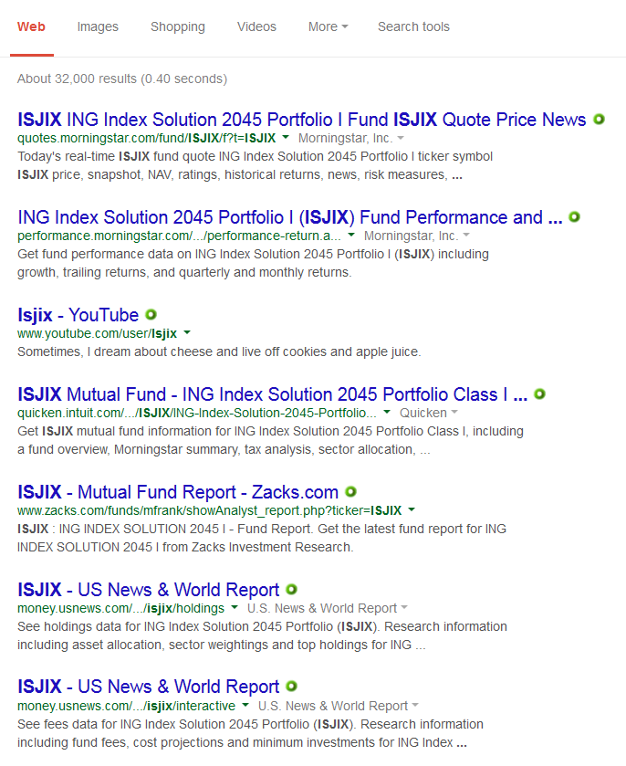Click green circle icon next to Isjix - YouTube
The height and width of the screenshot is (766, 626).
pos(151,315)
